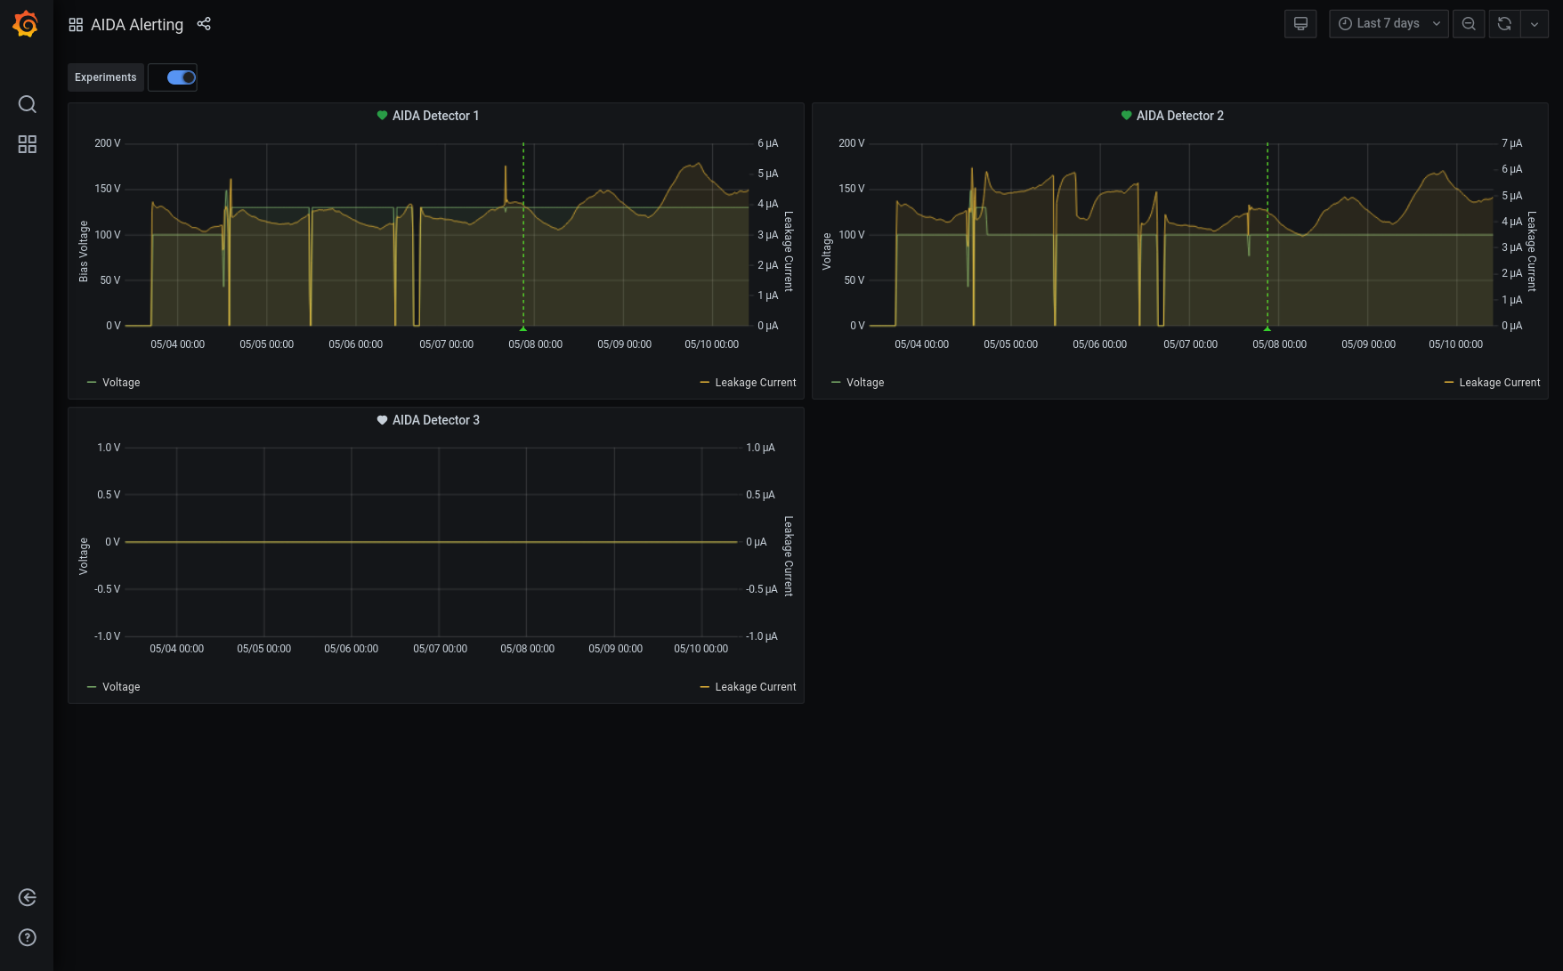Open the search dashboards icon
This screenshot has height=971, width=1563.
click(28, 104)
